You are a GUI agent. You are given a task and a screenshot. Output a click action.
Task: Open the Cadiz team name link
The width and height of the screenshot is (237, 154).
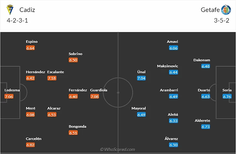tap(27, 10)
